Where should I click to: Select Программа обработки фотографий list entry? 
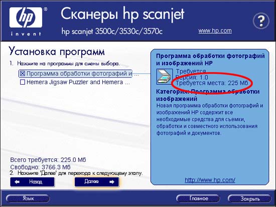(x=75, y=74)
